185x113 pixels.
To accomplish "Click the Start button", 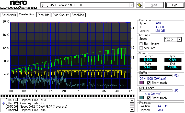I will coord(154,5).
